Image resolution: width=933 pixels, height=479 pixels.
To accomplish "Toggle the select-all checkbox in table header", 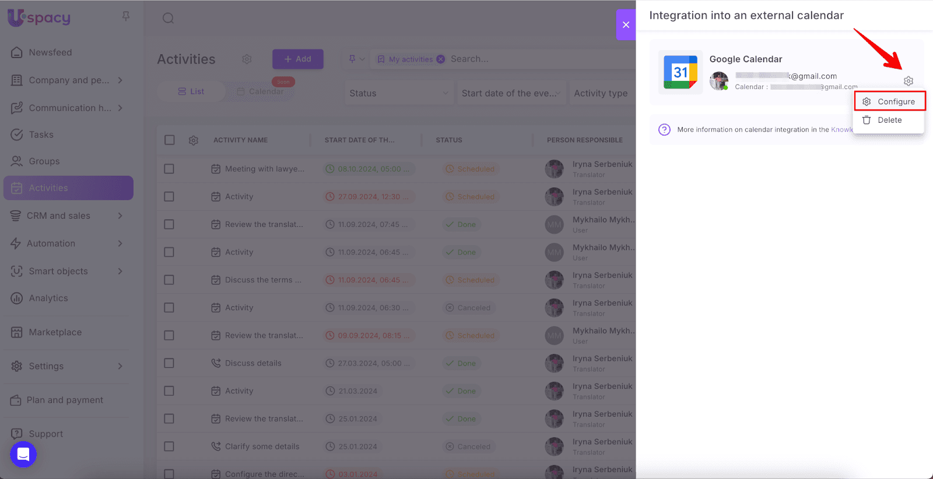I will (x=170, y=140).
